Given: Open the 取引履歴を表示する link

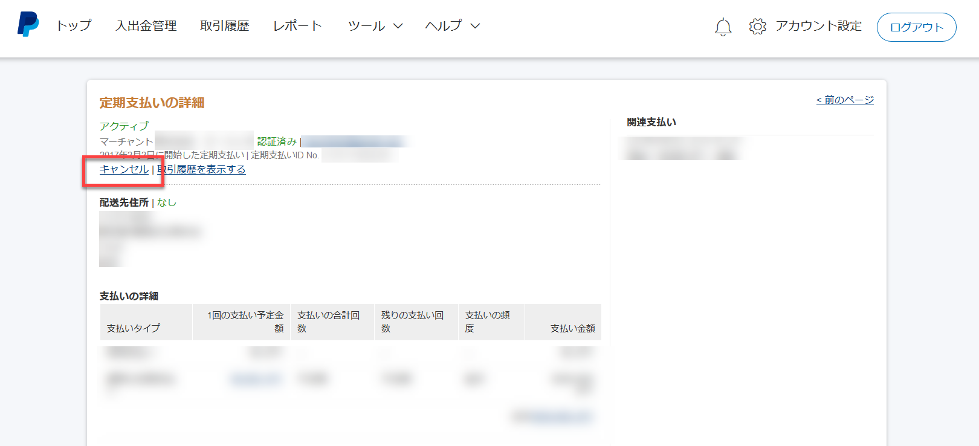Looking at the screenshot, I should click(202, 169).
